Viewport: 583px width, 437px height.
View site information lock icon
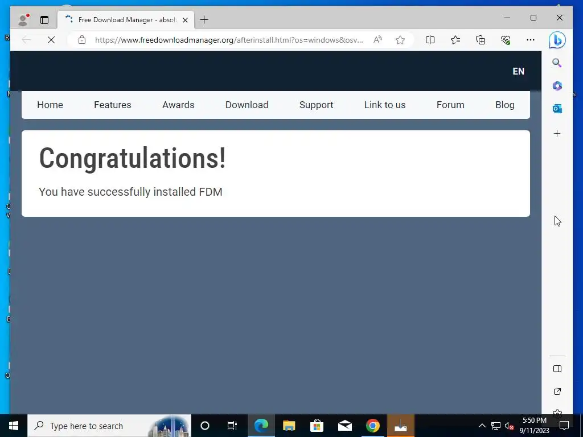82,40
